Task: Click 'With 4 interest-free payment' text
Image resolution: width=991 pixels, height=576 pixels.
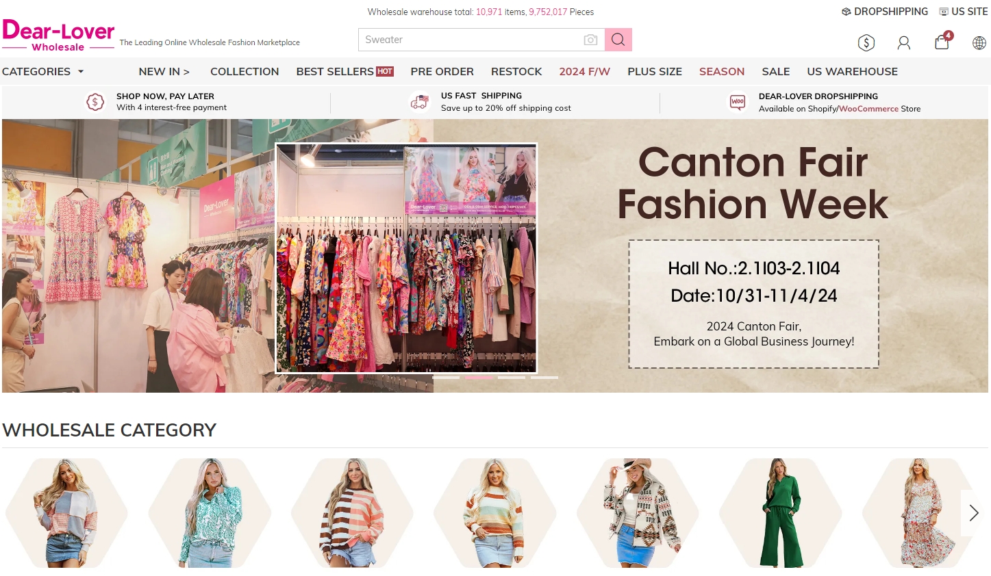Action: (171, 107)
